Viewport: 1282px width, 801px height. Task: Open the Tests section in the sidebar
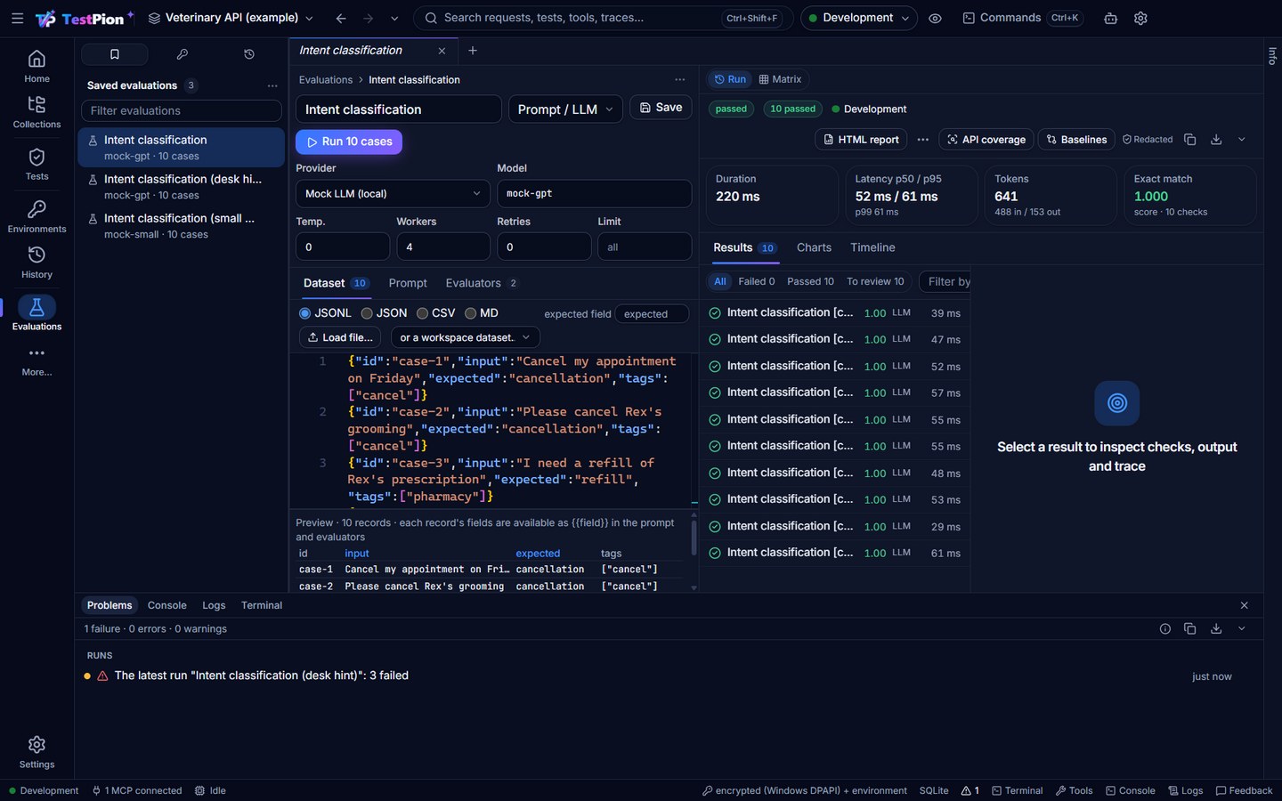pyautogui.click(x=37, y=164)
